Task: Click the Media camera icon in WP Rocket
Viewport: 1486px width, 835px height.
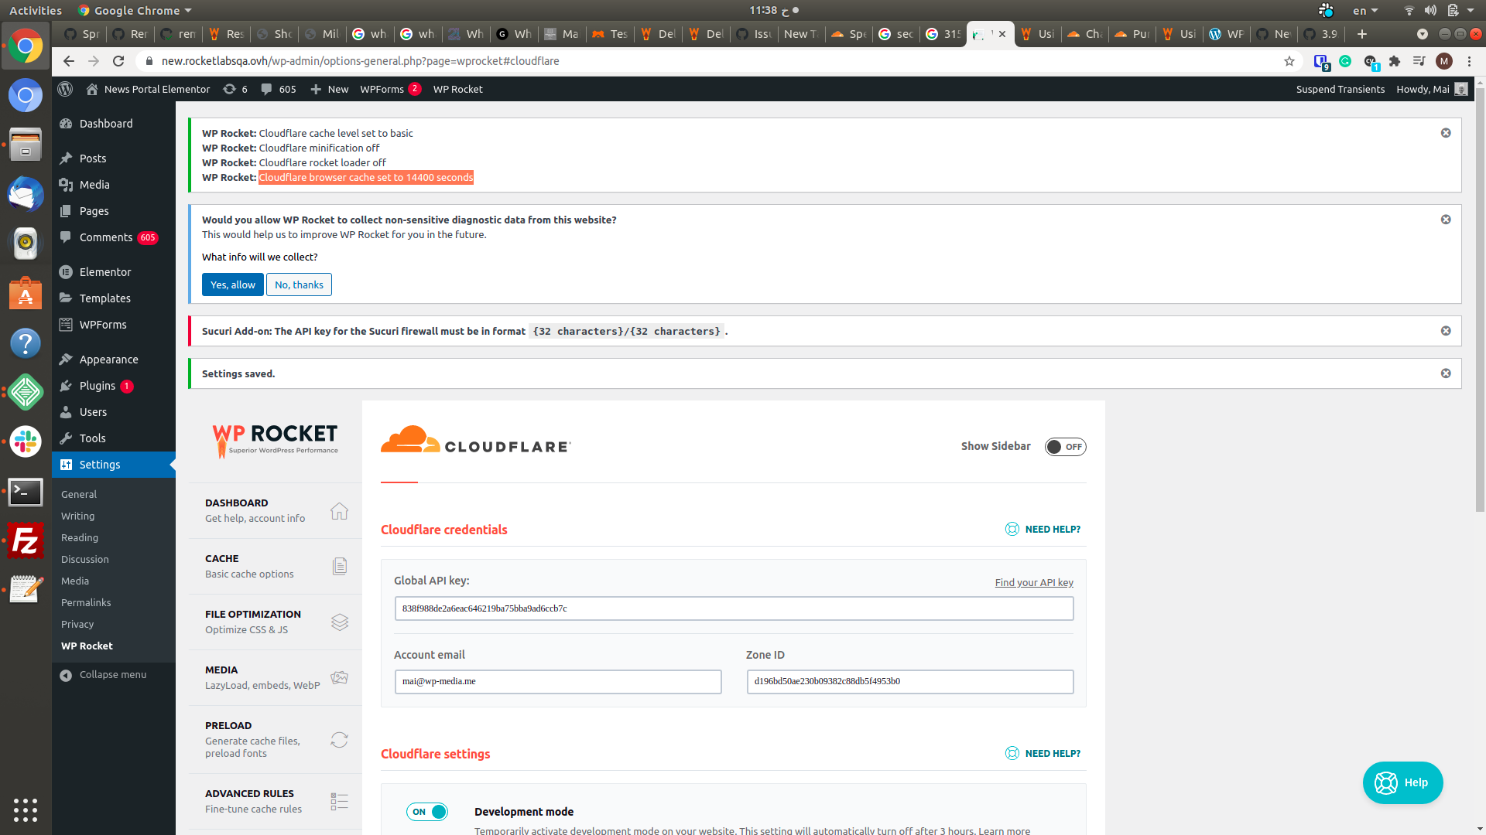Action: coord(339,677)
